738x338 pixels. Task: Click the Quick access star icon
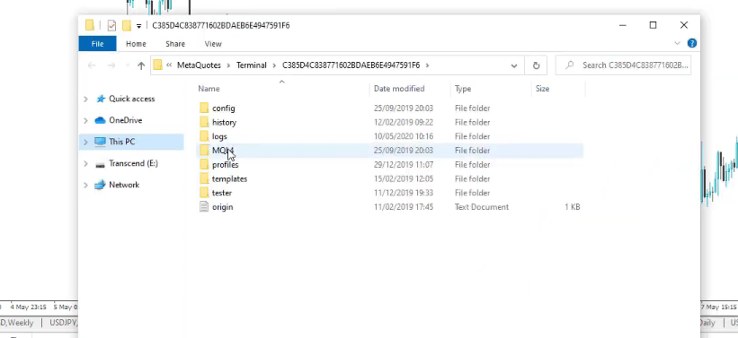pos(101,99)
